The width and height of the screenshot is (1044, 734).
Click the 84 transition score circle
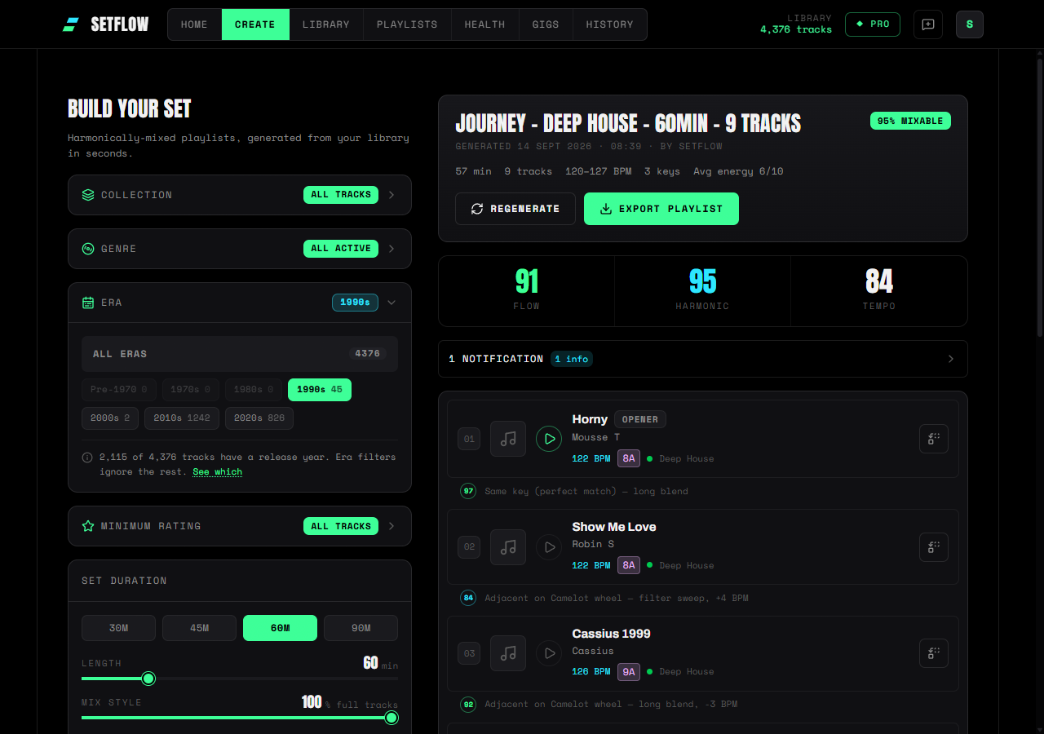(468, 598)
